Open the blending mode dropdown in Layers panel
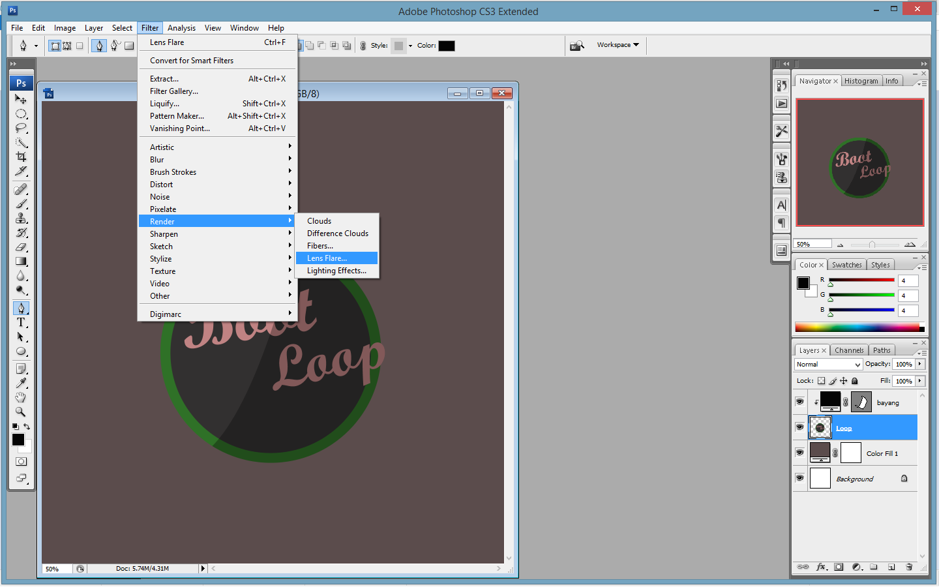This screenshot has width=939, height=587. pyautogui.click(x=828, y=364)
